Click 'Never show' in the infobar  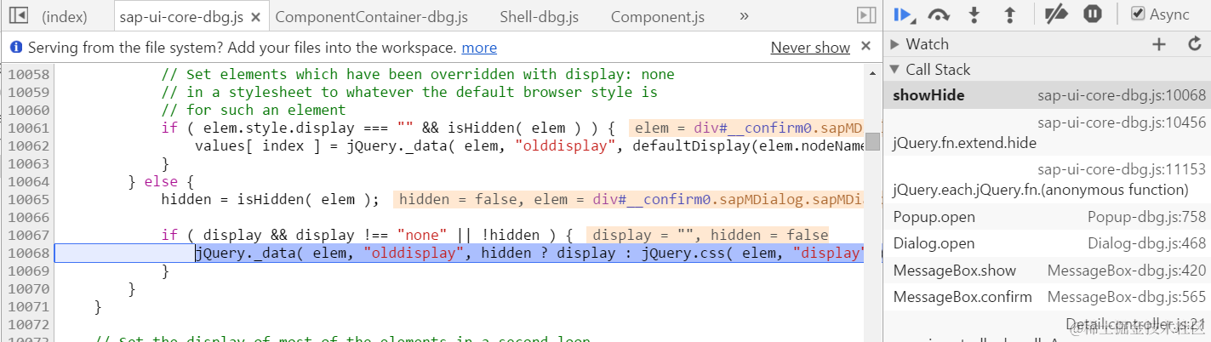[810, 48]
